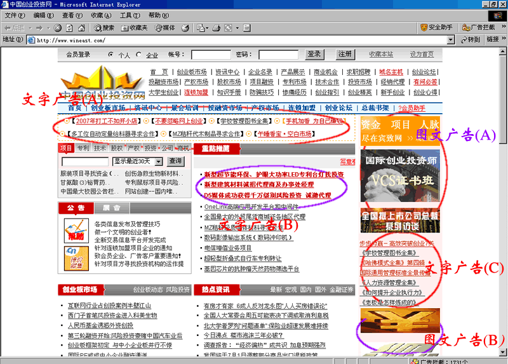
Task: Open 《人力资源管理全集》 link
Action: point(389,282)
